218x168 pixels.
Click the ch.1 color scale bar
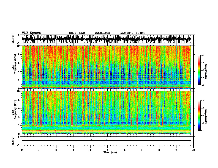[199, 70]
